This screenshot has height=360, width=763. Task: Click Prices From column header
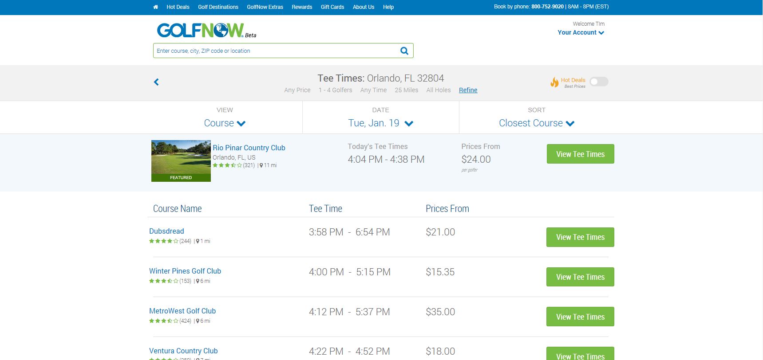tap(447, 208)
